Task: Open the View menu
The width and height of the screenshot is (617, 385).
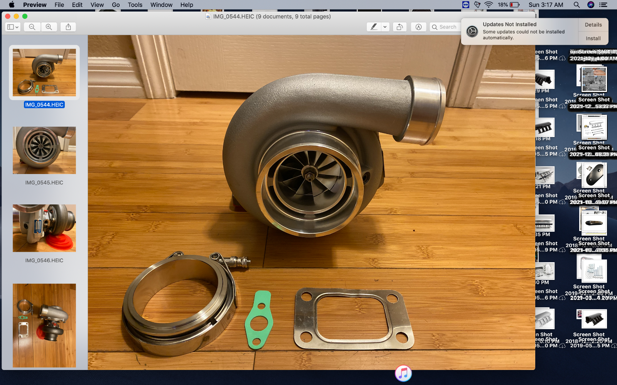Action: point(97,5)
